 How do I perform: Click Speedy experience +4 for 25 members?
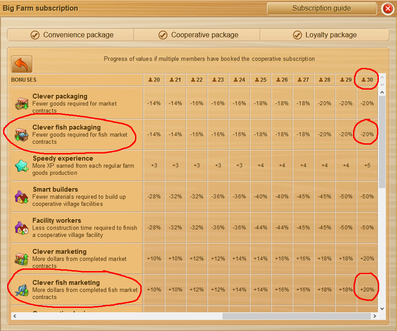pos(261,165)
